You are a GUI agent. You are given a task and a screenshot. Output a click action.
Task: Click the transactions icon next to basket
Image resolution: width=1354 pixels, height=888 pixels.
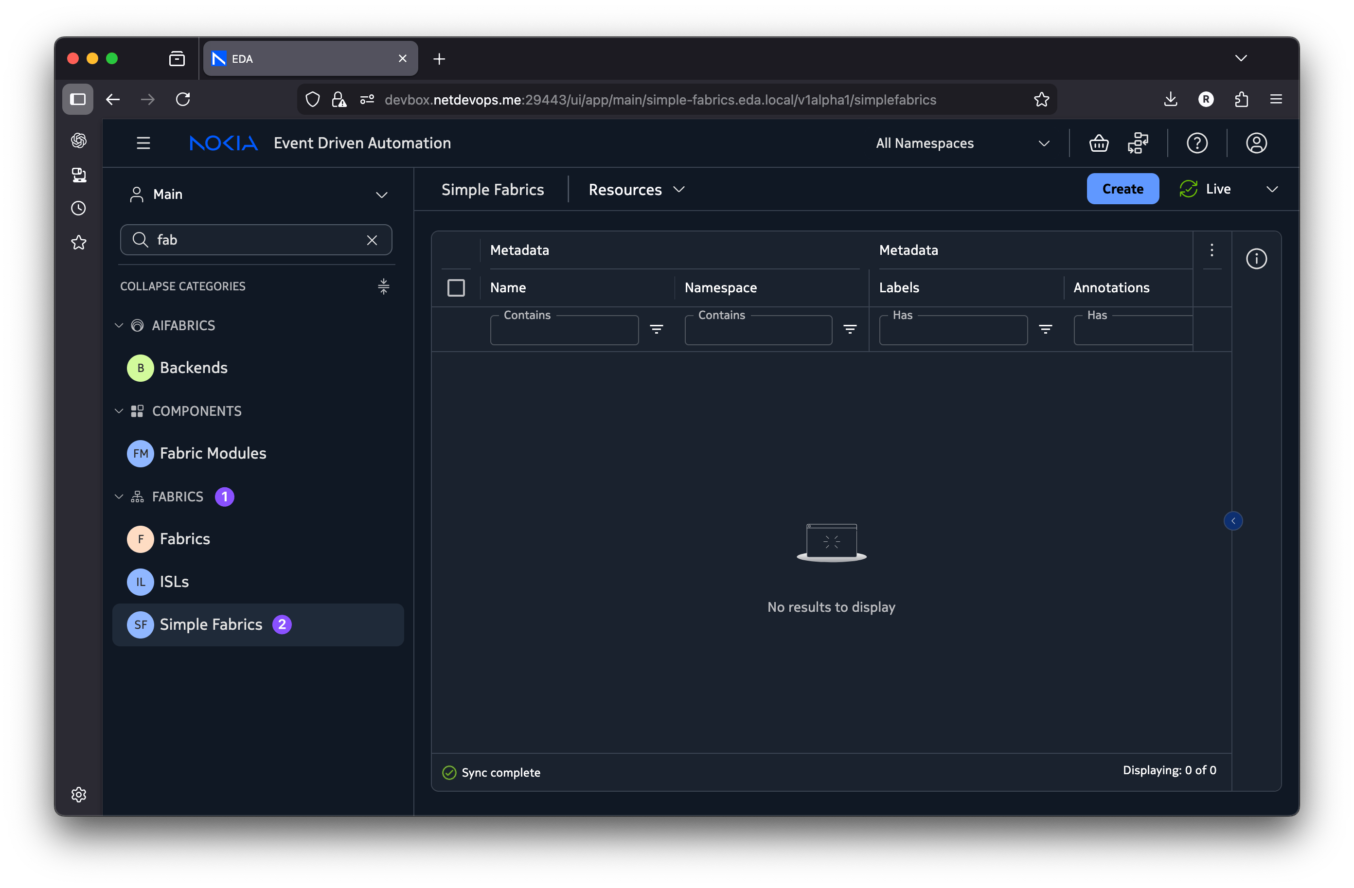click(1138, 143)
